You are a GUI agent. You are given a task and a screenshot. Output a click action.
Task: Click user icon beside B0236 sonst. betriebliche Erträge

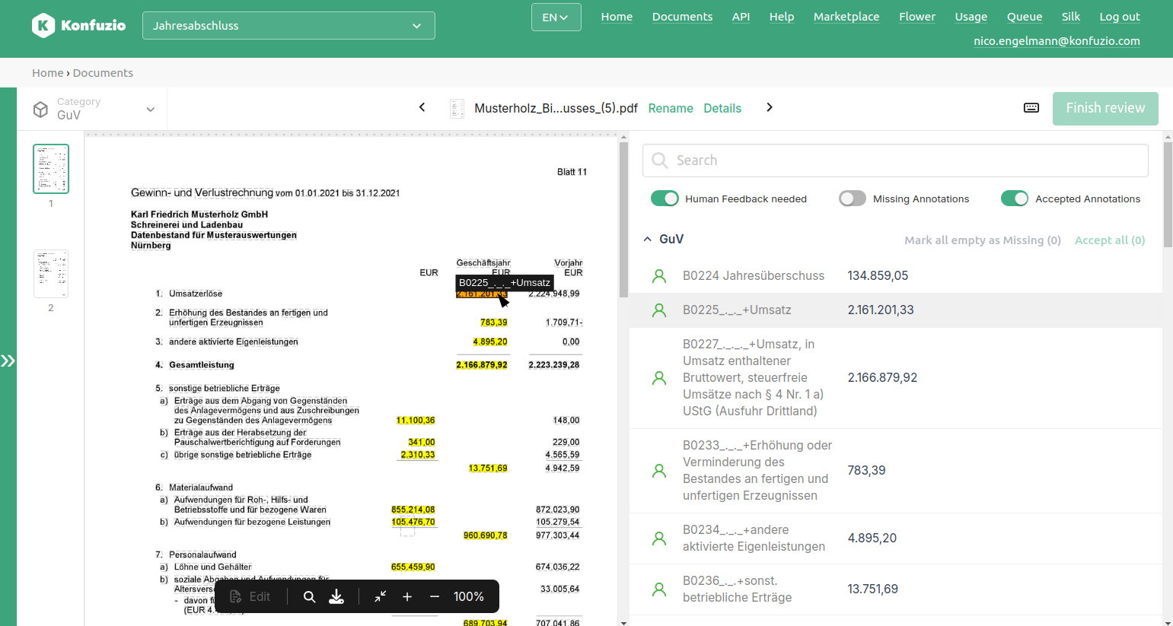click(659, 589)
